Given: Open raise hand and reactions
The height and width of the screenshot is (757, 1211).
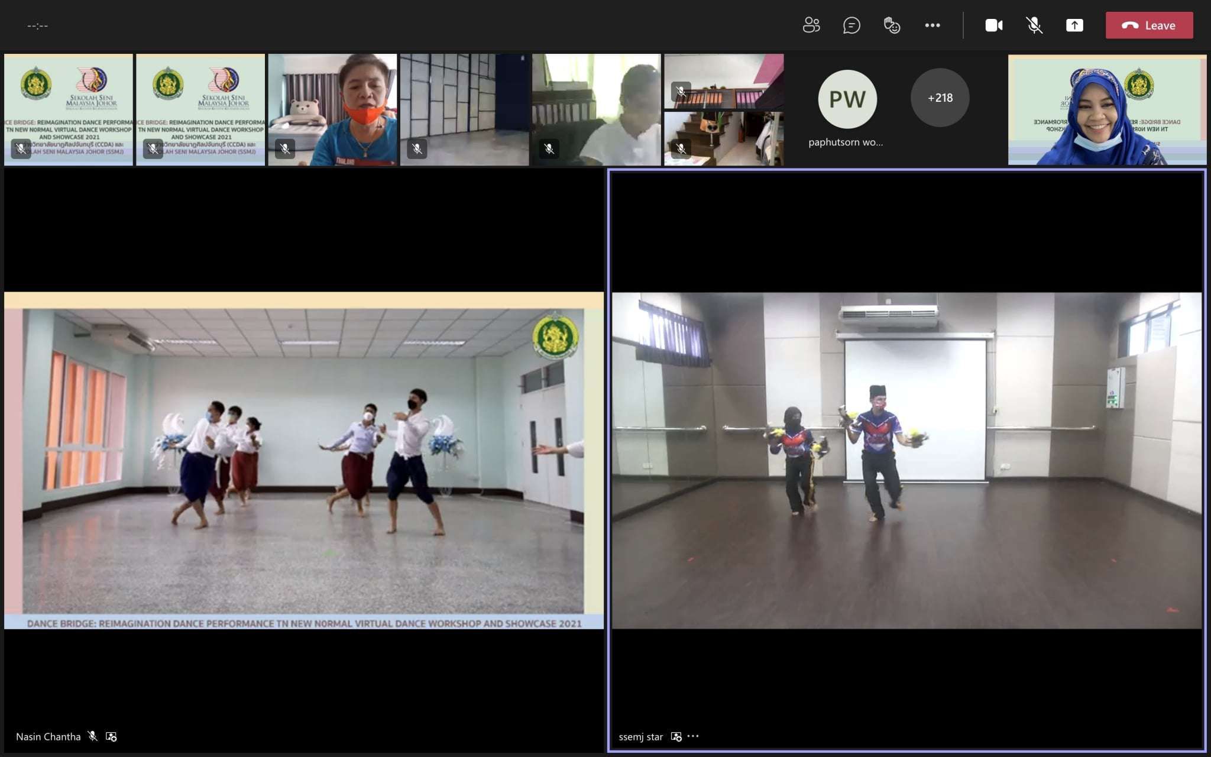Looking at the screenshot, I should click(892, 25).
